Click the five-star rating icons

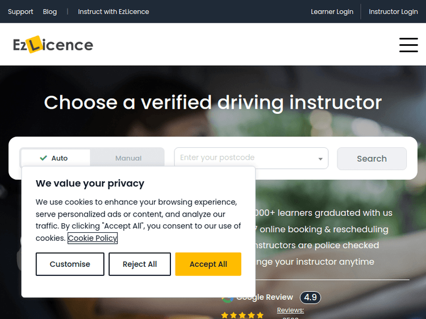coord(242,315)
